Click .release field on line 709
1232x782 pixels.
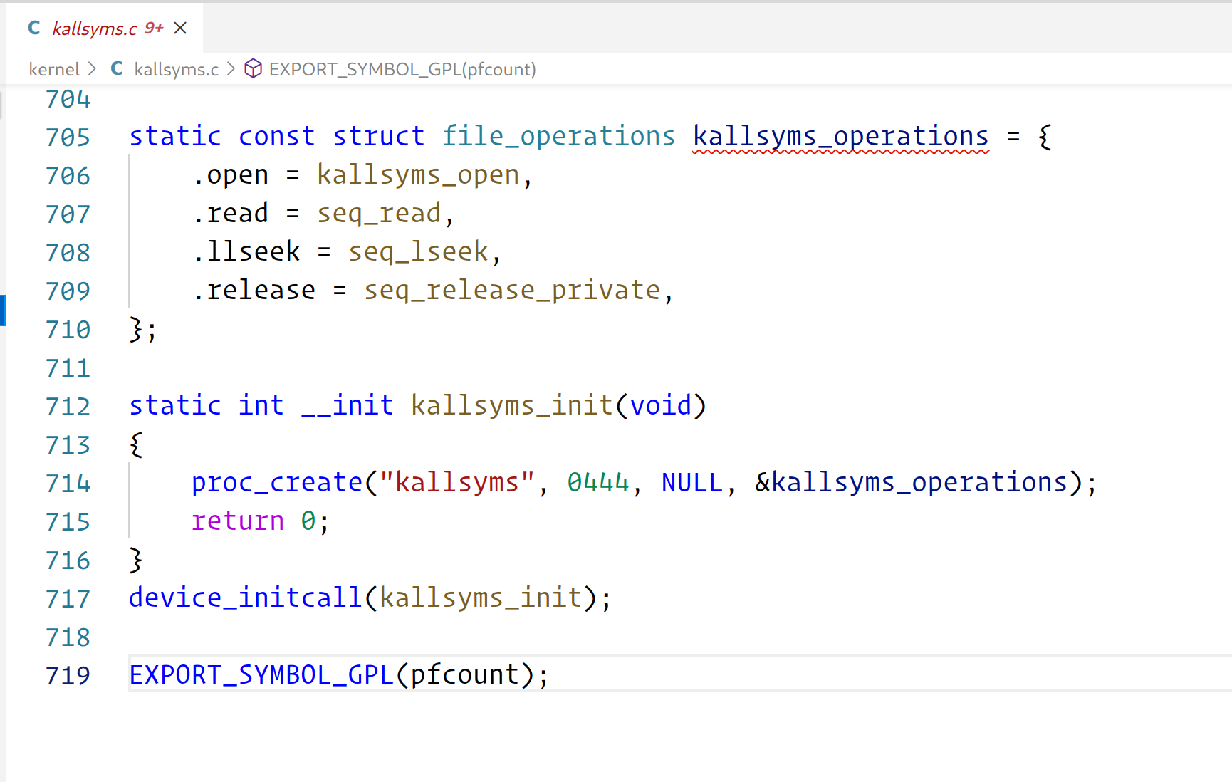pyautogui.click(x=254, y=290)
